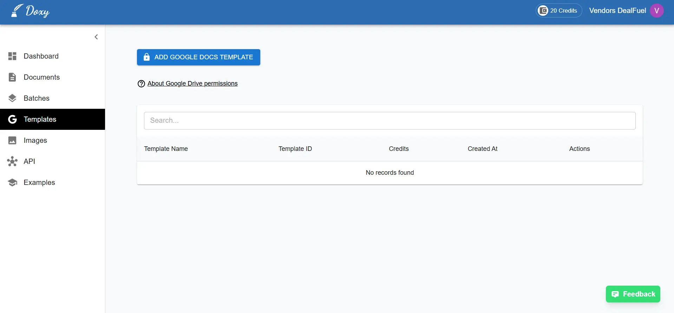Open the Feedback button
Screen dimensions: 674x313
[x=633, y=294]
